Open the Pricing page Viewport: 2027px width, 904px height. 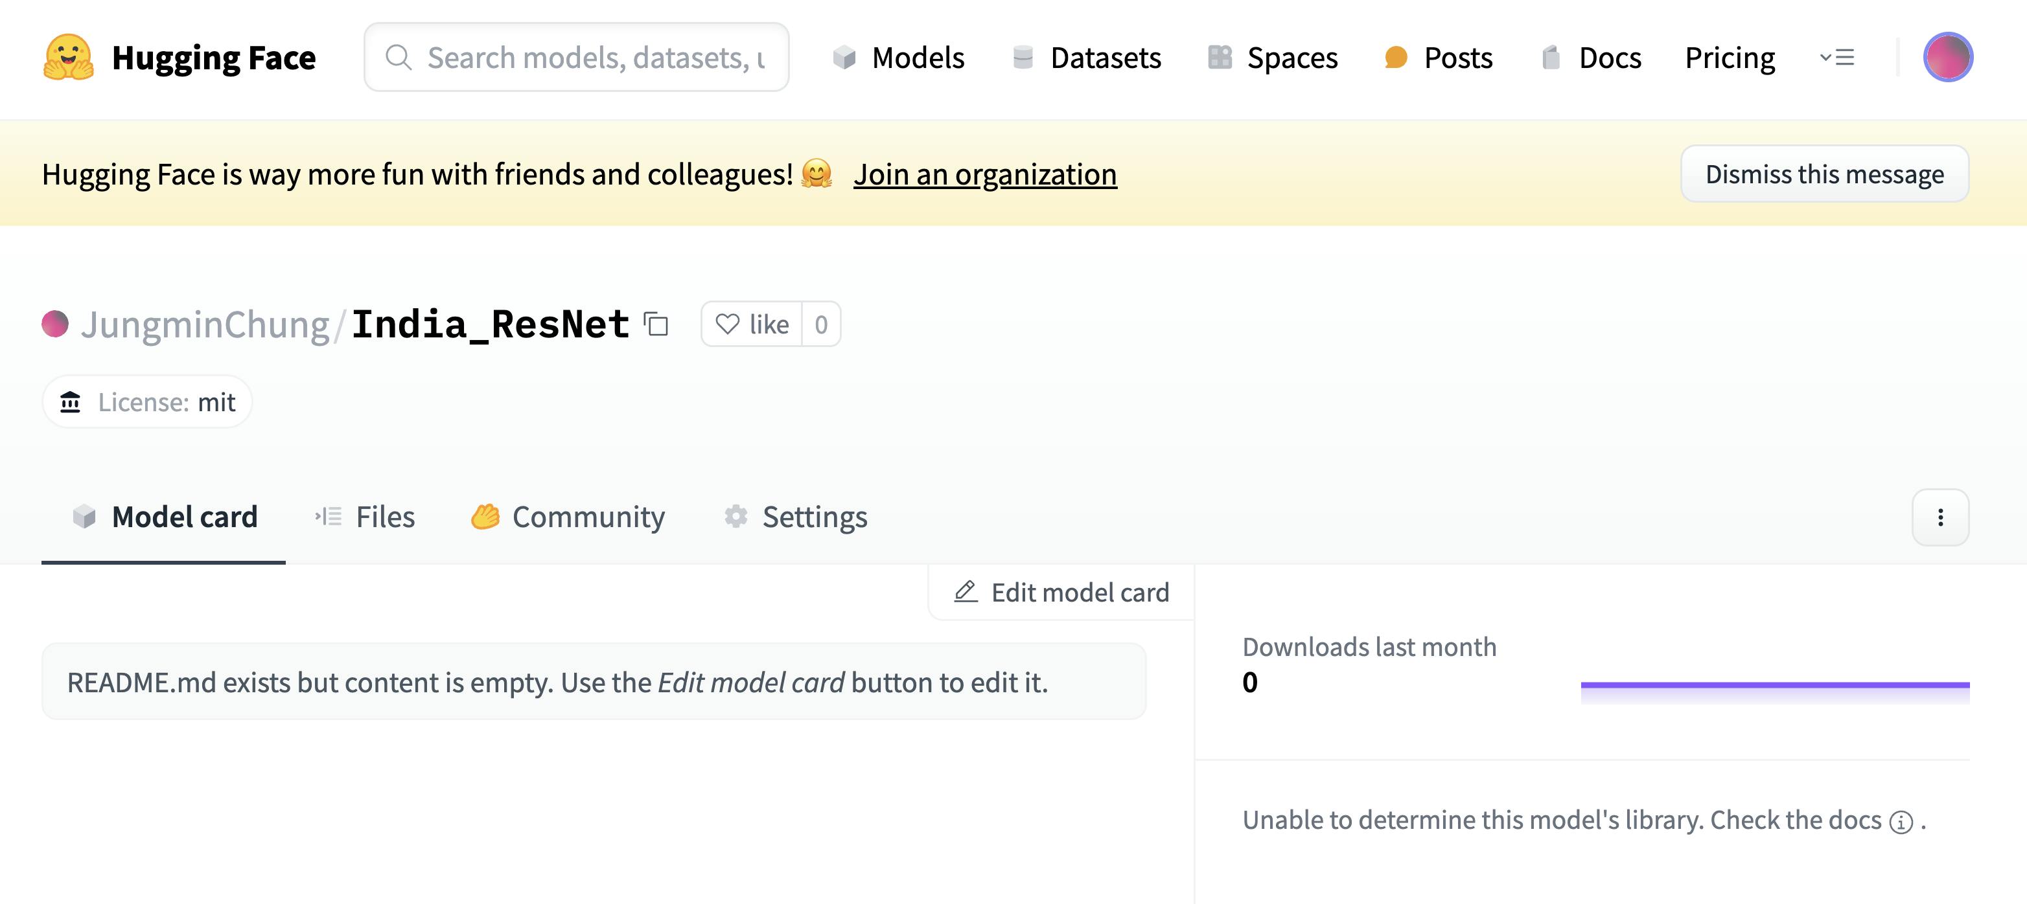point(1730,58)
